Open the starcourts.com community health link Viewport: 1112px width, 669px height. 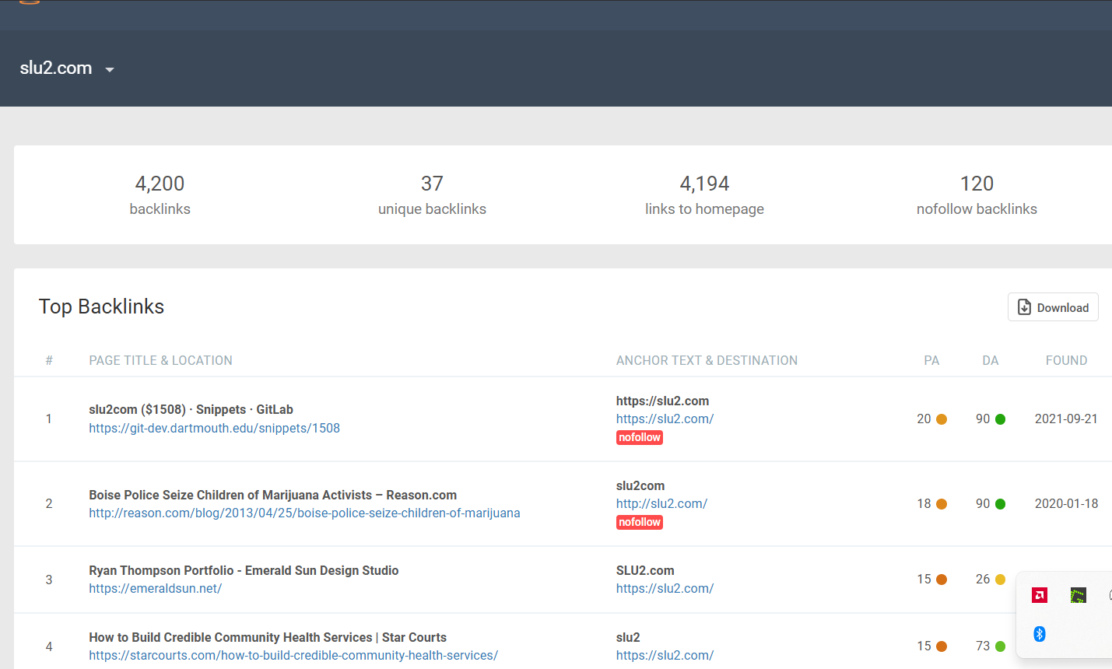293,655
